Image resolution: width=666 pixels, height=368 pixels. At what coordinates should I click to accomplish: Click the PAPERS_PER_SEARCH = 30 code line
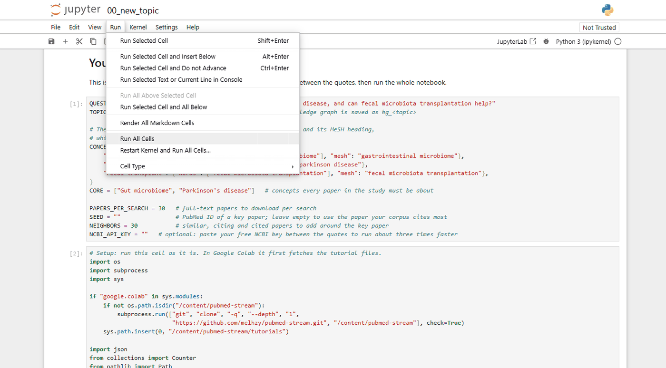203,208
